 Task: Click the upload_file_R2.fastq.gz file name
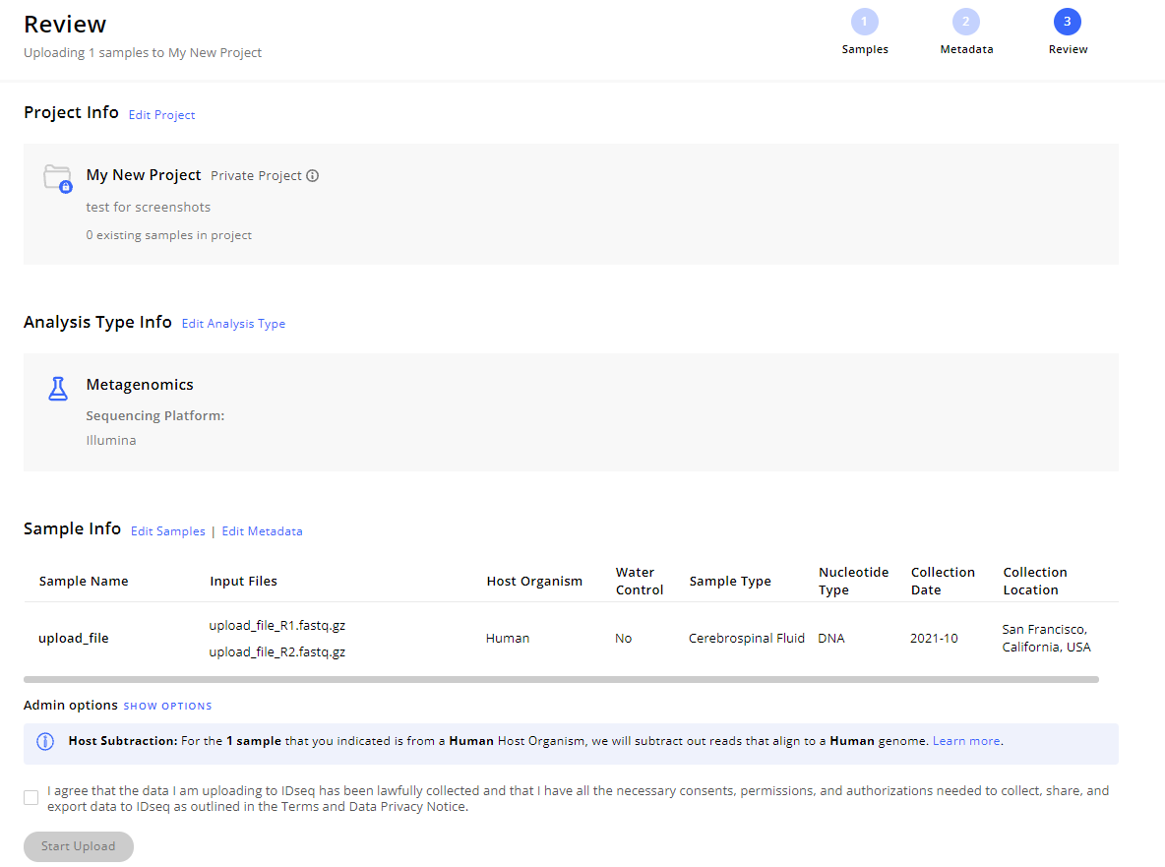277,652
